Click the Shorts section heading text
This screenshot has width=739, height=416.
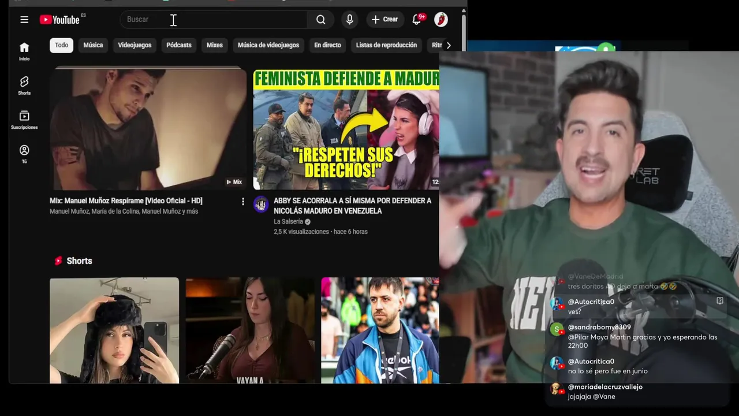click(79, 261)
